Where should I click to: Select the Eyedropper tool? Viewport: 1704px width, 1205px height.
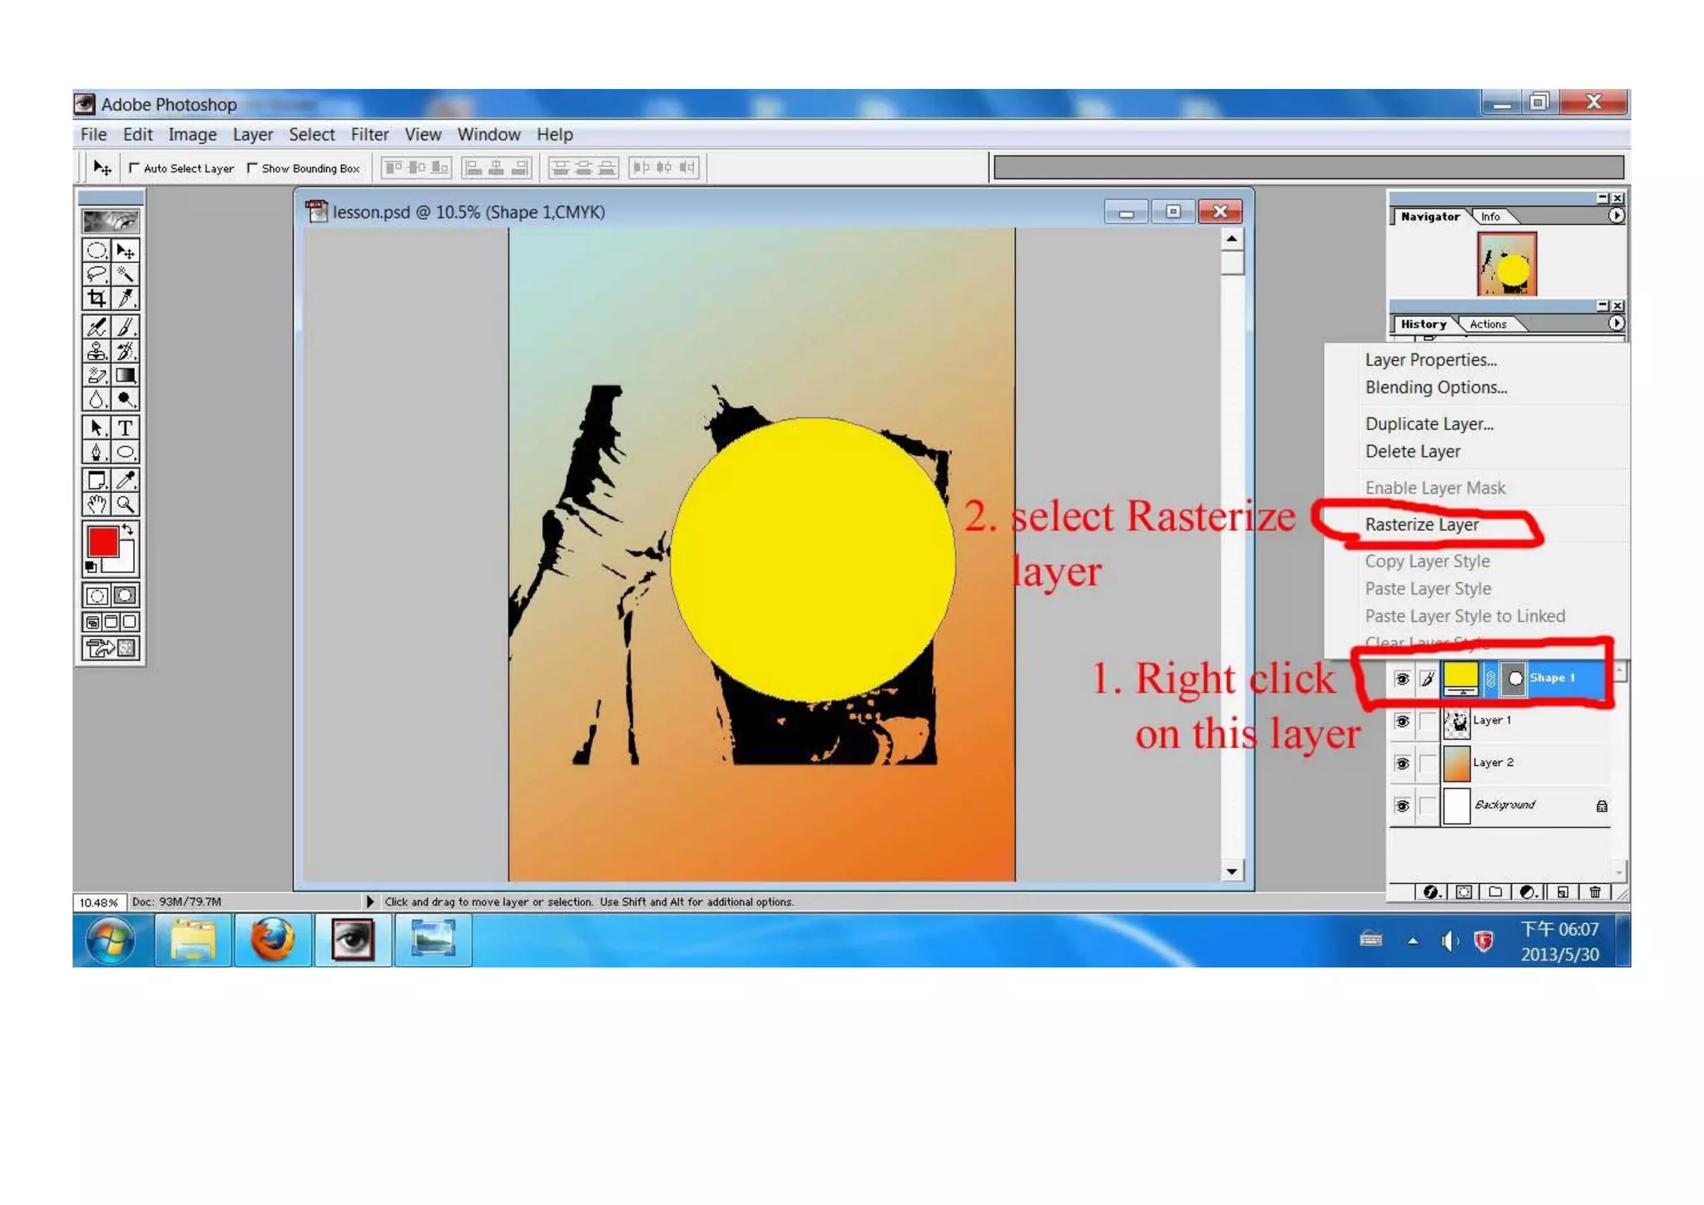pos(126,480)
